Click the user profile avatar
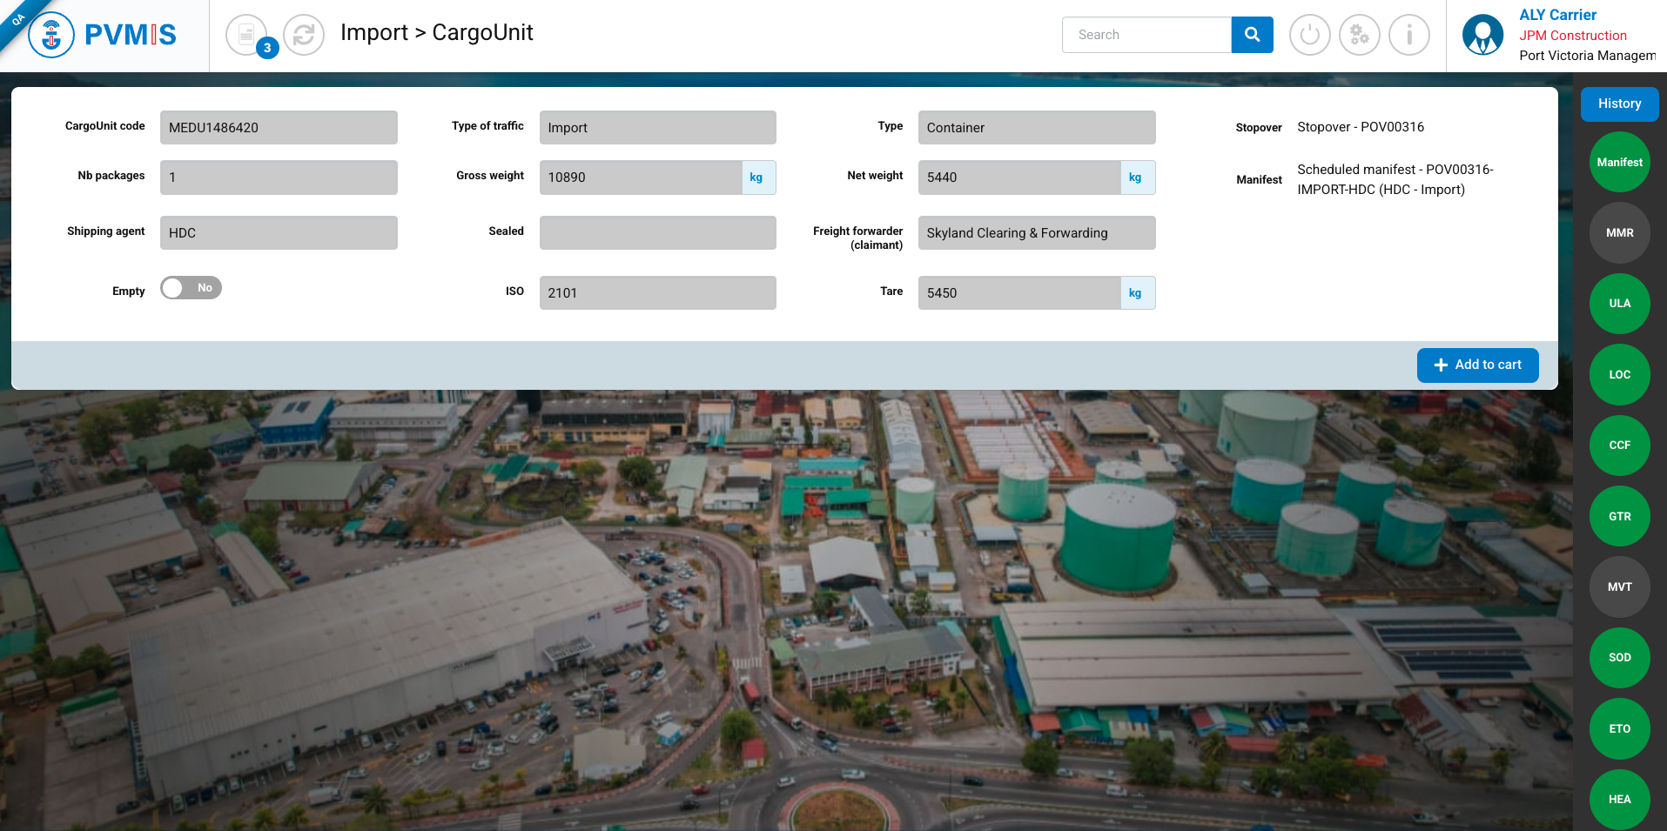The width and height of the screenshot is (1667, 831). click(1482, 35)
